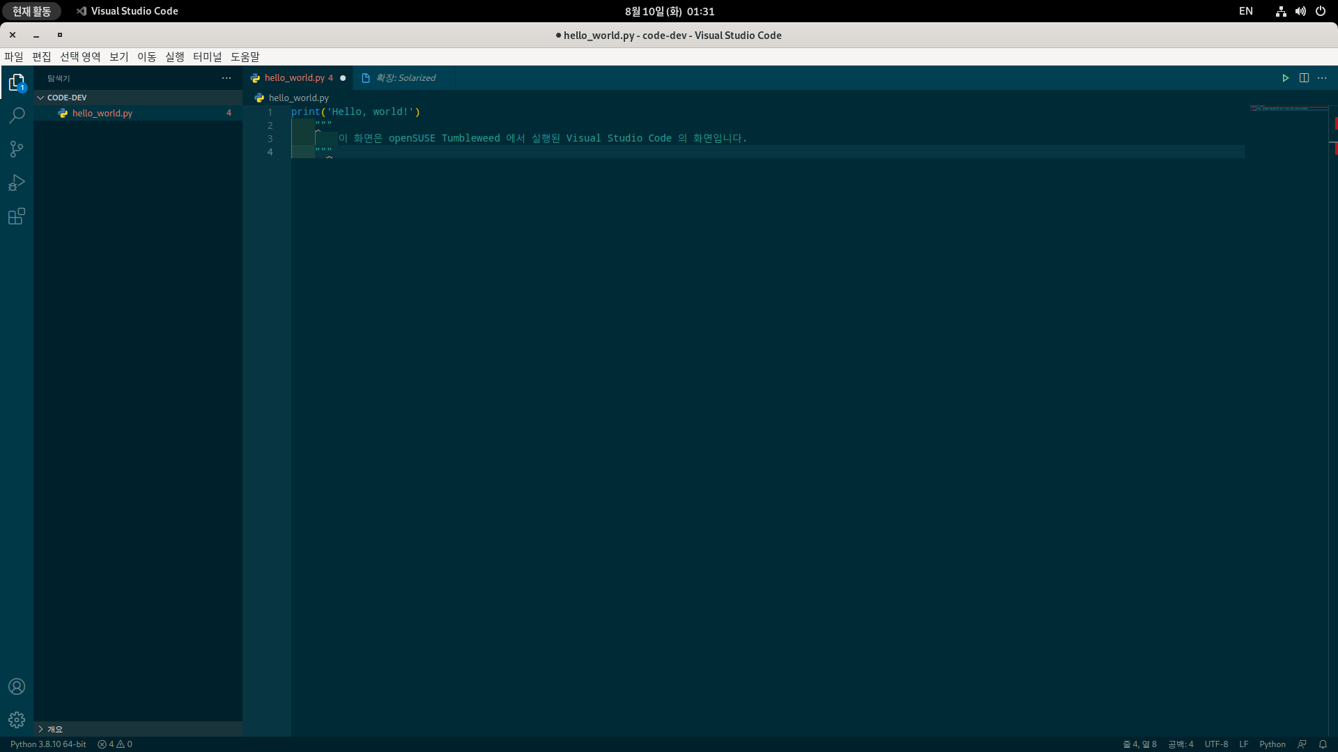
Task: Click the 탐색기 explorer panel title
Action: (59, 78)
